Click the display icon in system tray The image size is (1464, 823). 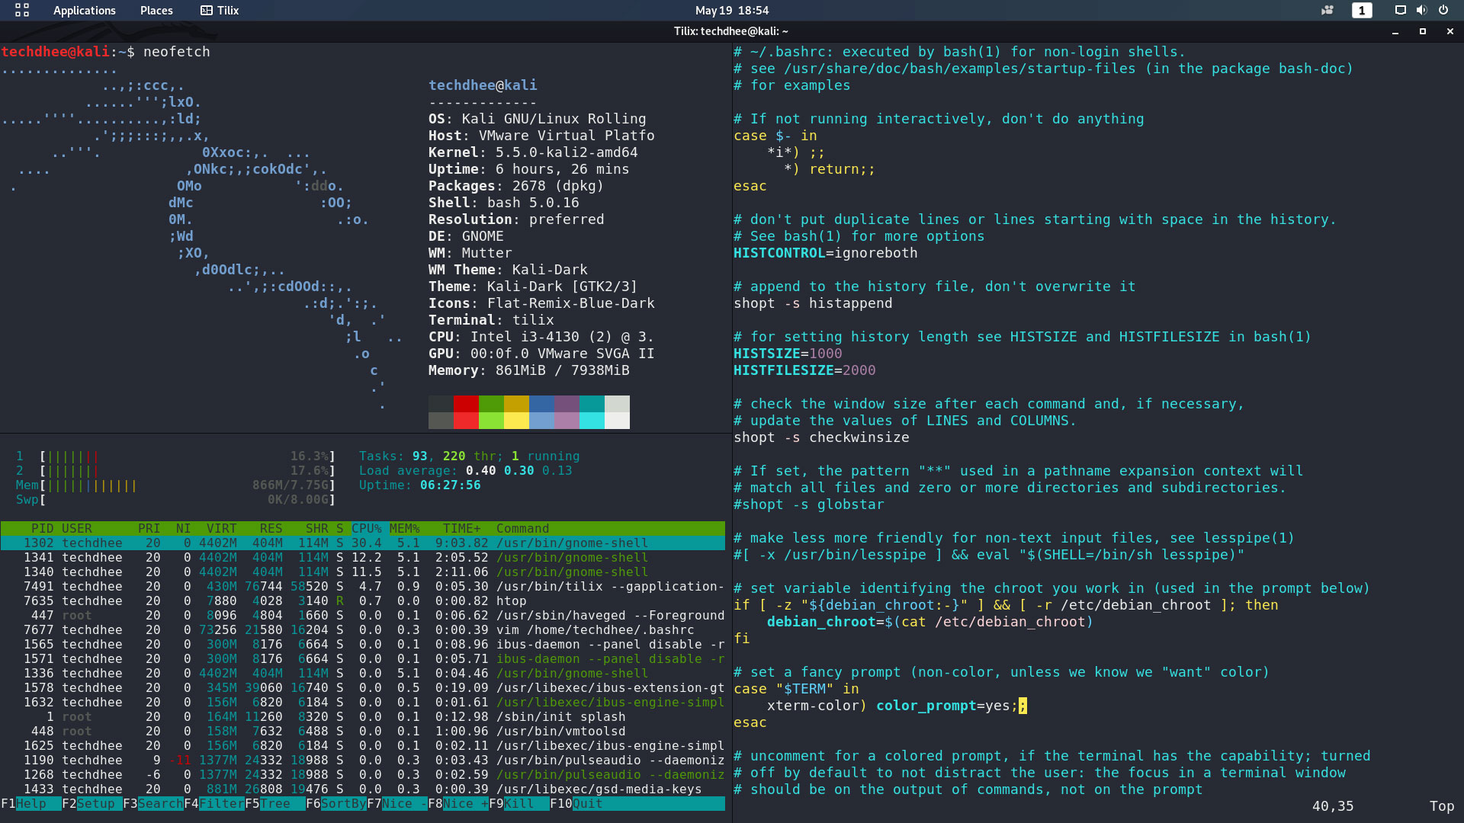click(1400, 11)
